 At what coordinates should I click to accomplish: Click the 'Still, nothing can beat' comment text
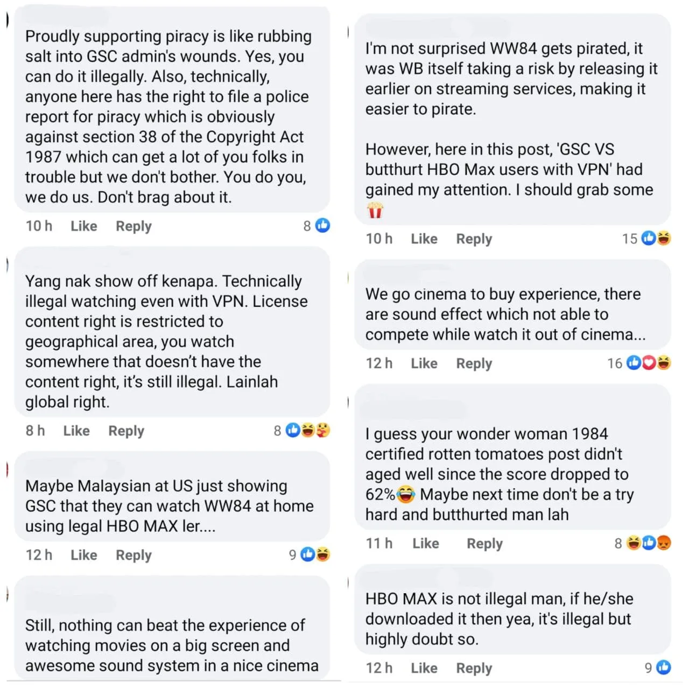(x=171, y=645)
